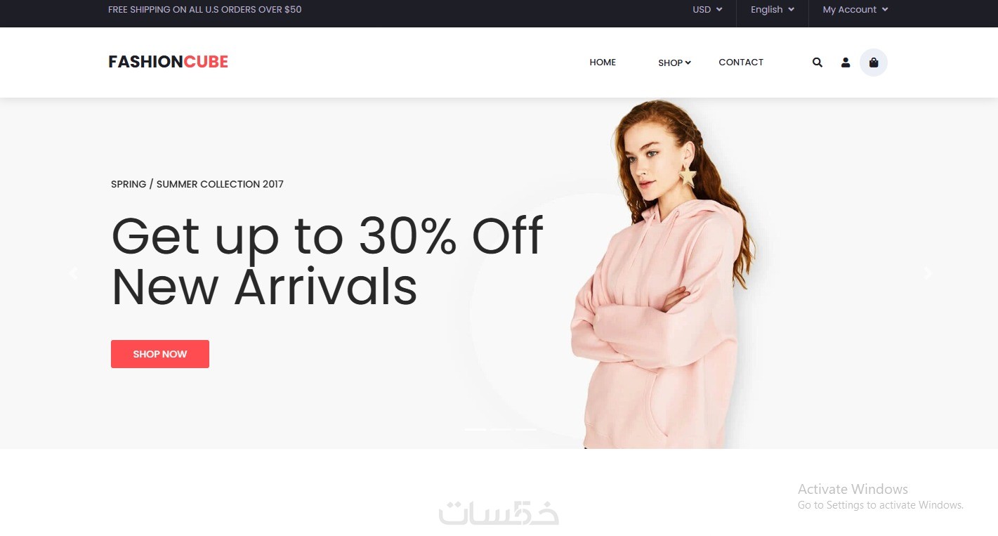Click the FASHIONCUBE logo

(169, 62)
